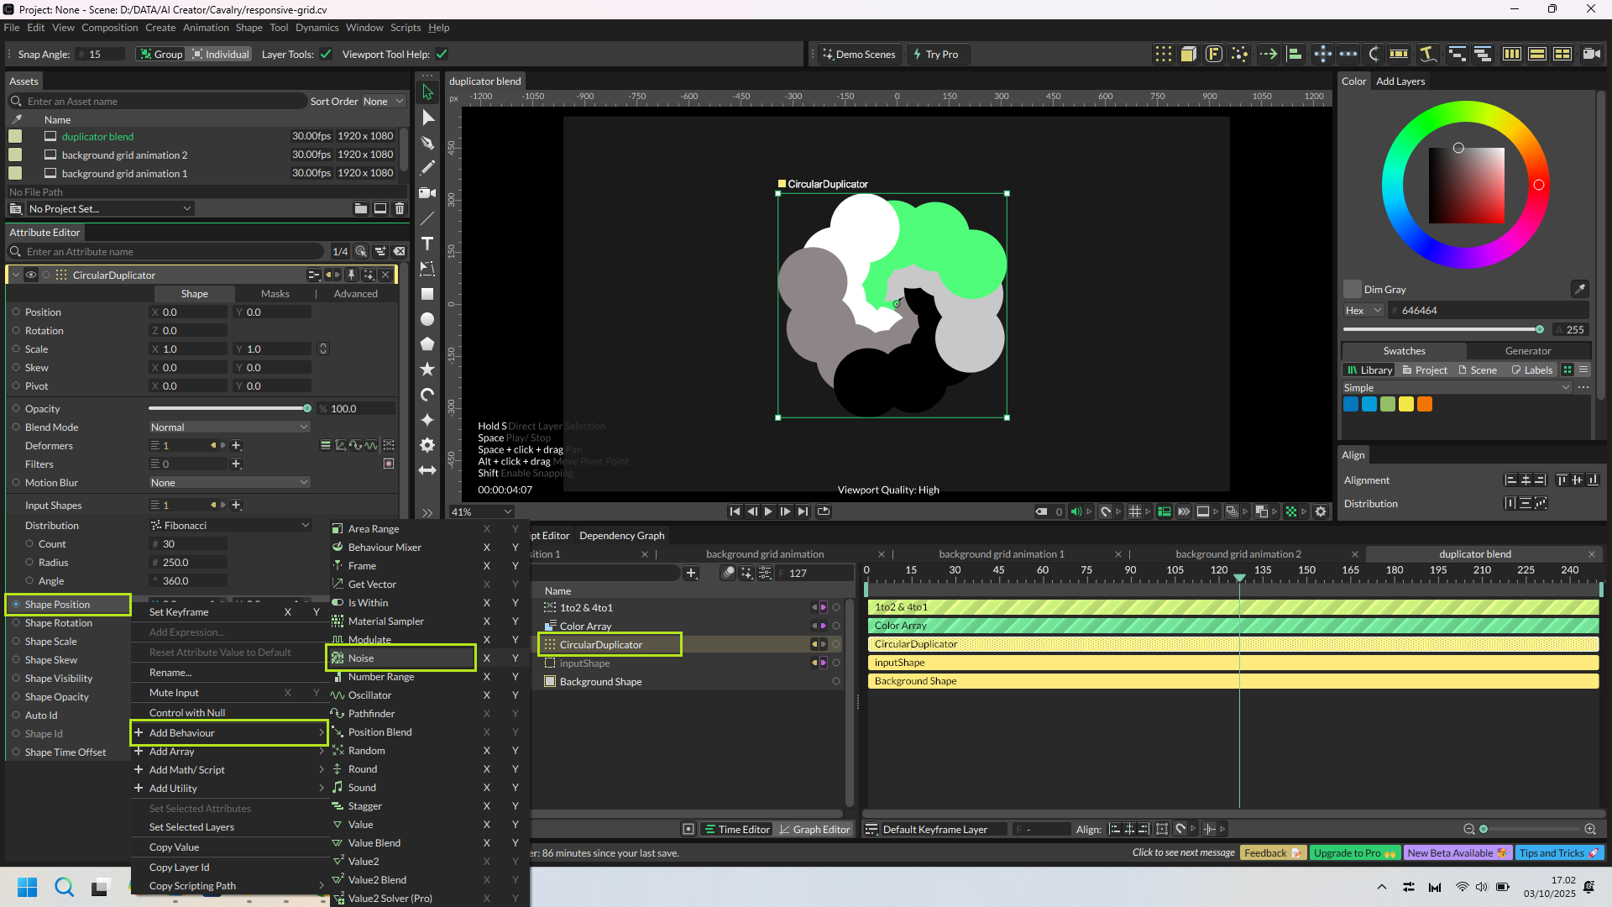Open the Sort Order None dropdown
The height and width of the screenshot is (907, 1612).
(x=384, y=102)
